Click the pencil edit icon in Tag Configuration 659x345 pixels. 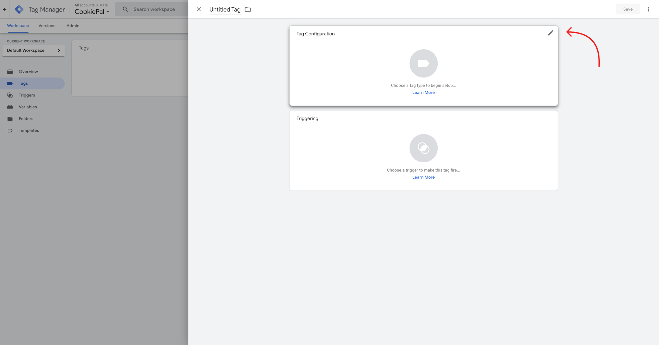[x=551, y=33]
